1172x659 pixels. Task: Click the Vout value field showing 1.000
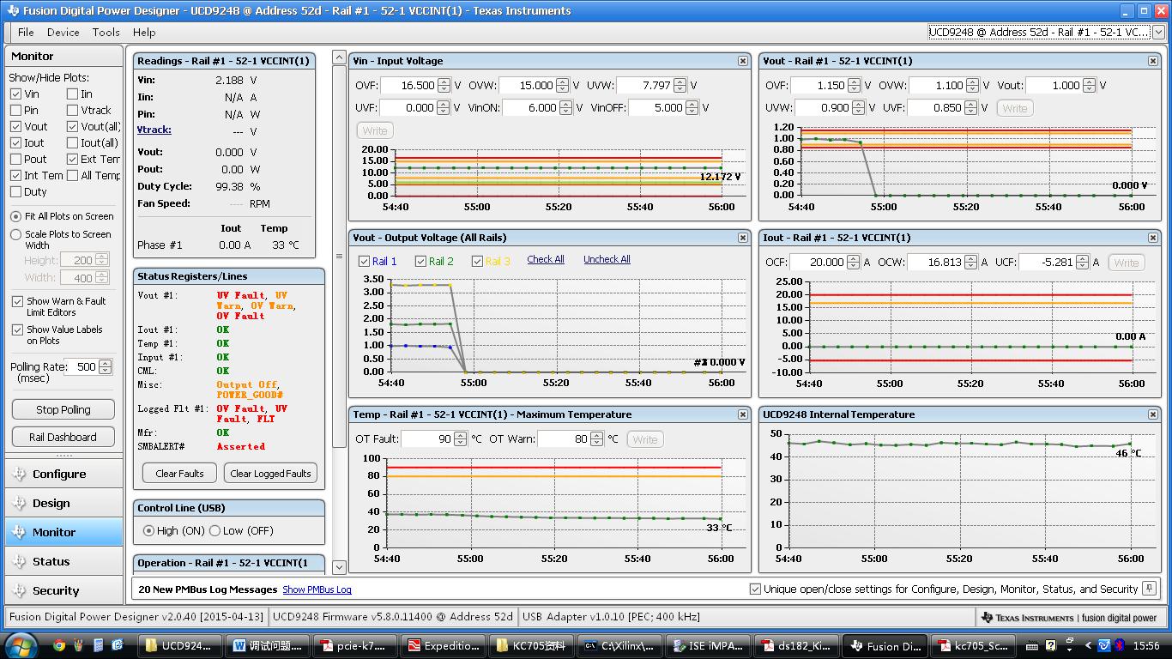click(1054, 85)
